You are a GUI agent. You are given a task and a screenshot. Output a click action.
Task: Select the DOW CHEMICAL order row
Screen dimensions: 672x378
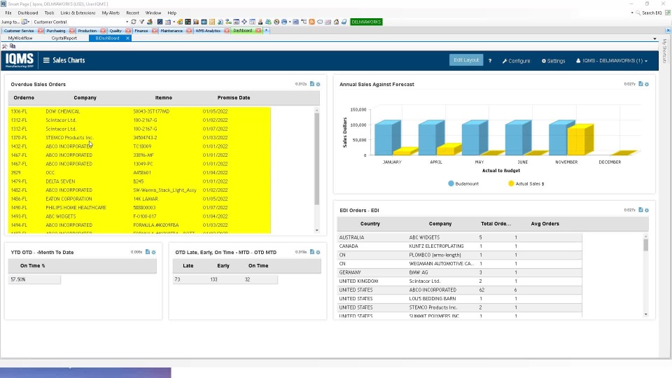(x=139, y=111)
